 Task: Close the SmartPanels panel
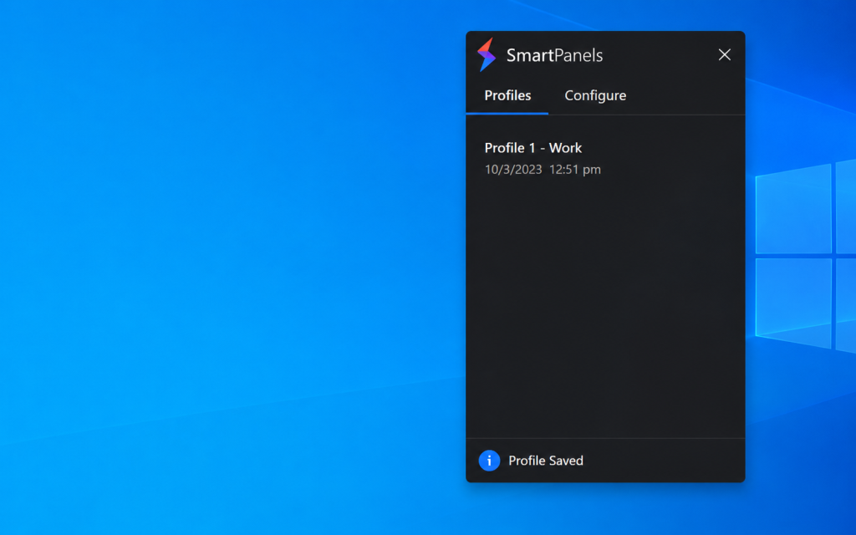pos(725,54)
